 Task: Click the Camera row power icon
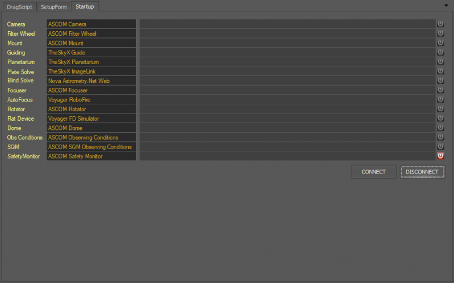coord(440,24)
